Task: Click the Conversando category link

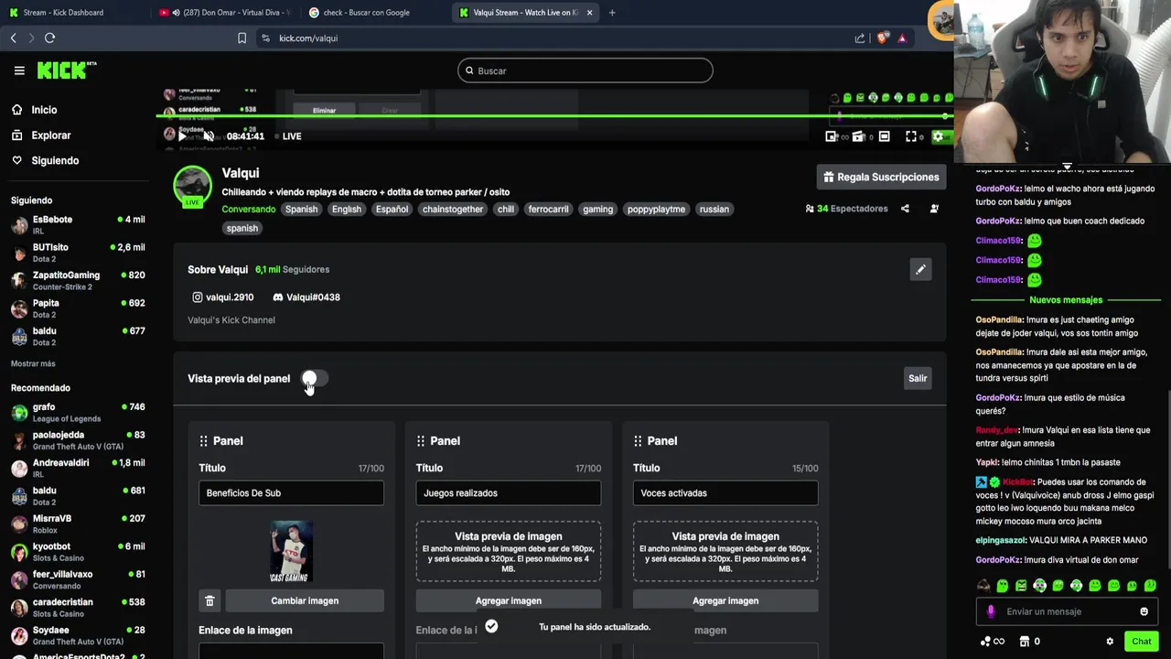Action: 248,210
